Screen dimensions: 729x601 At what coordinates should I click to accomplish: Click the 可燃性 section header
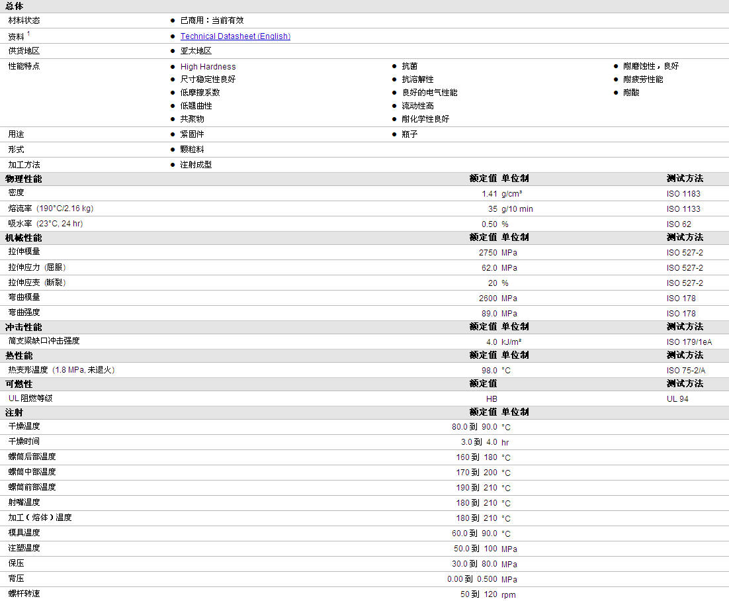[x=19, y=384]
